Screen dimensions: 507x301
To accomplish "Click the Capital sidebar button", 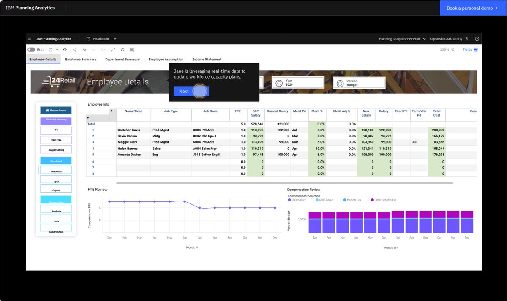I will point(56,189).
